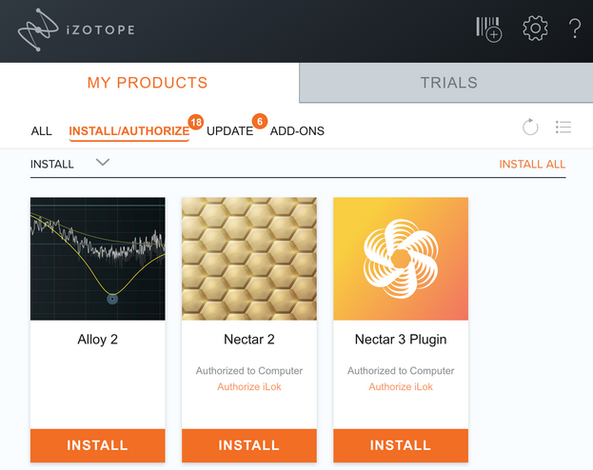Click the iZotope logo
The width and height of the screenshot is (593, 470).
[x=76, y=29]
